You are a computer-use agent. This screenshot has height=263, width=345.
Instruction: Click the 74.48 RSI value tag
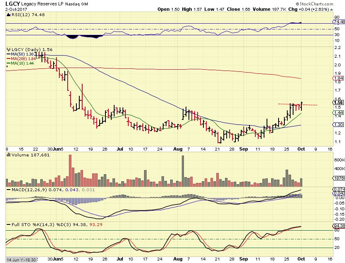coord(339,22)
